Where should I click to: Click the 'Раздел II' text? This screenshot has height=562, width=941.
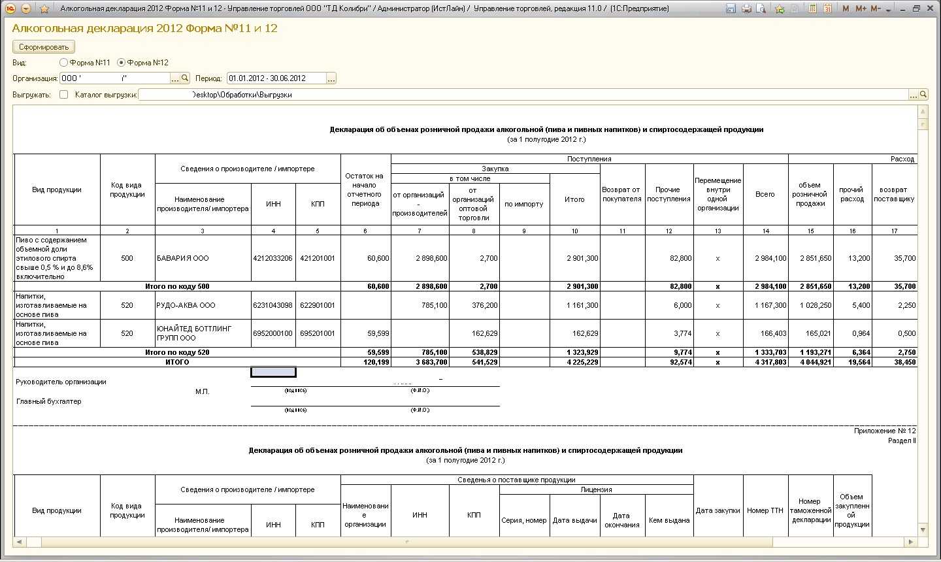tap(902, 440)
